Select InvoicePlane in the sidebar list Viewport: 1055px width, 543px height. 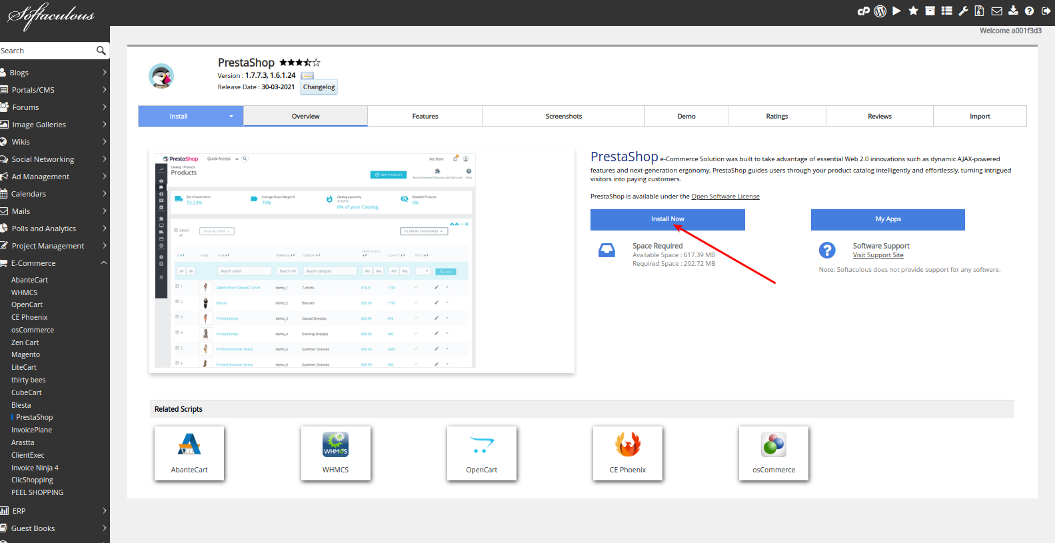(x=31, y=430)
